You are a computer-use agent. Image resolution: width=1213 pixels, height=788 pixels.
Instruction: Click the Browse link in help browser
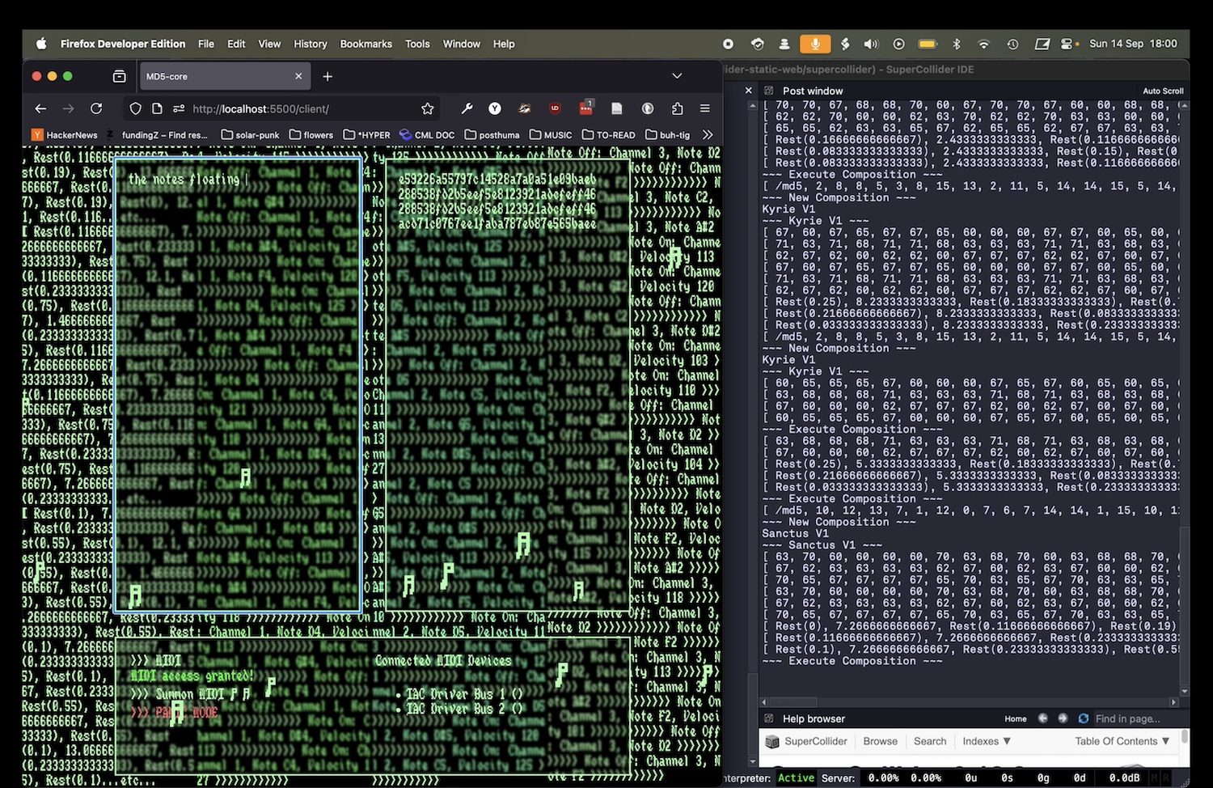tap(880, 741)
